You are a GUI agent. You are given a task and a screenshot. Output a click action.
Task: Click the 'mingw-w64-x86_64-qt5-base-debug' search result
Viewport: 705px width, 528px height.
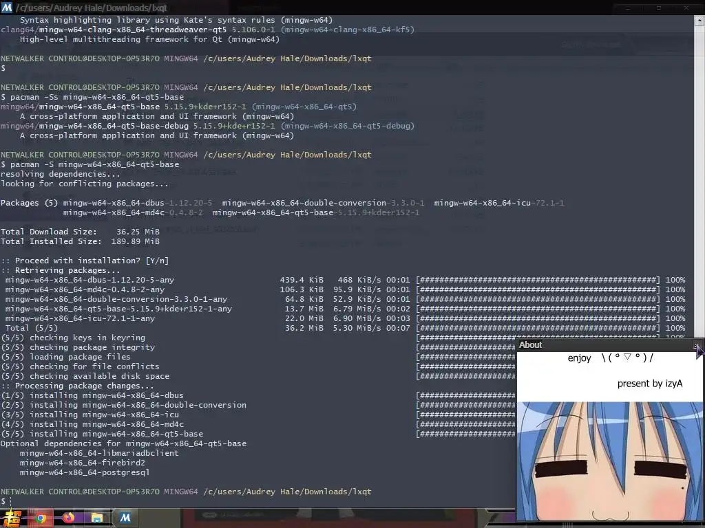tap(114, 126)
